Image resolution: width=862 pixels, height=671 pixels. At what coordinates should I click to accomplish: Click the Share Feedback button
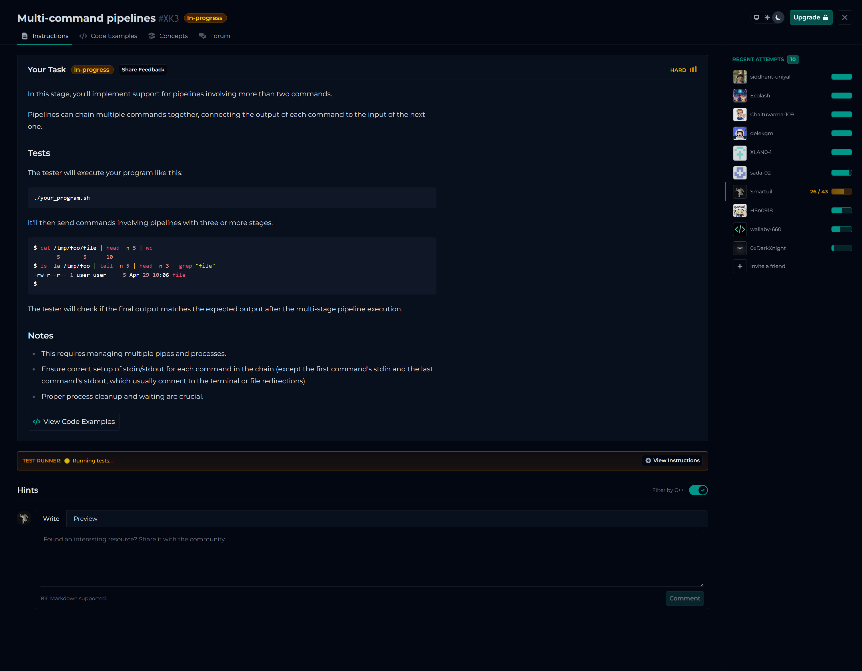coord(143,70)
